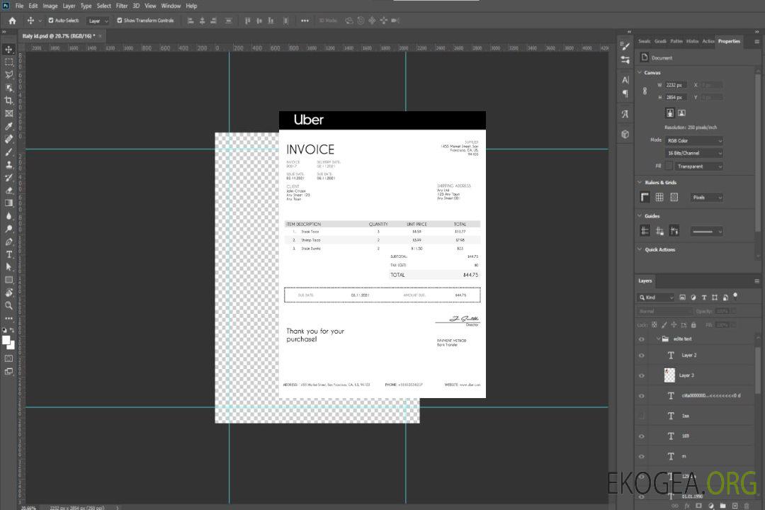Select the Eyedropper tool
This screenshot has height=510, width=765.
[9, 126]
